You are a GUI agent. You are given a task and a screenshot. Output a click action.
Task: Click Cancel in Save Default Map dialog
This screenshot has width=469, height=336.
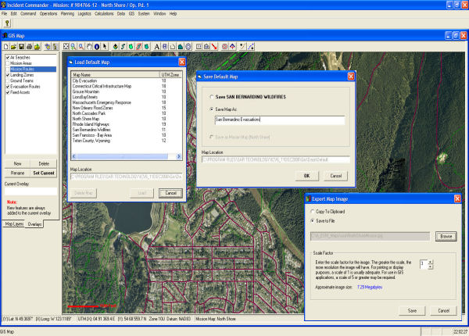(336, 176)
